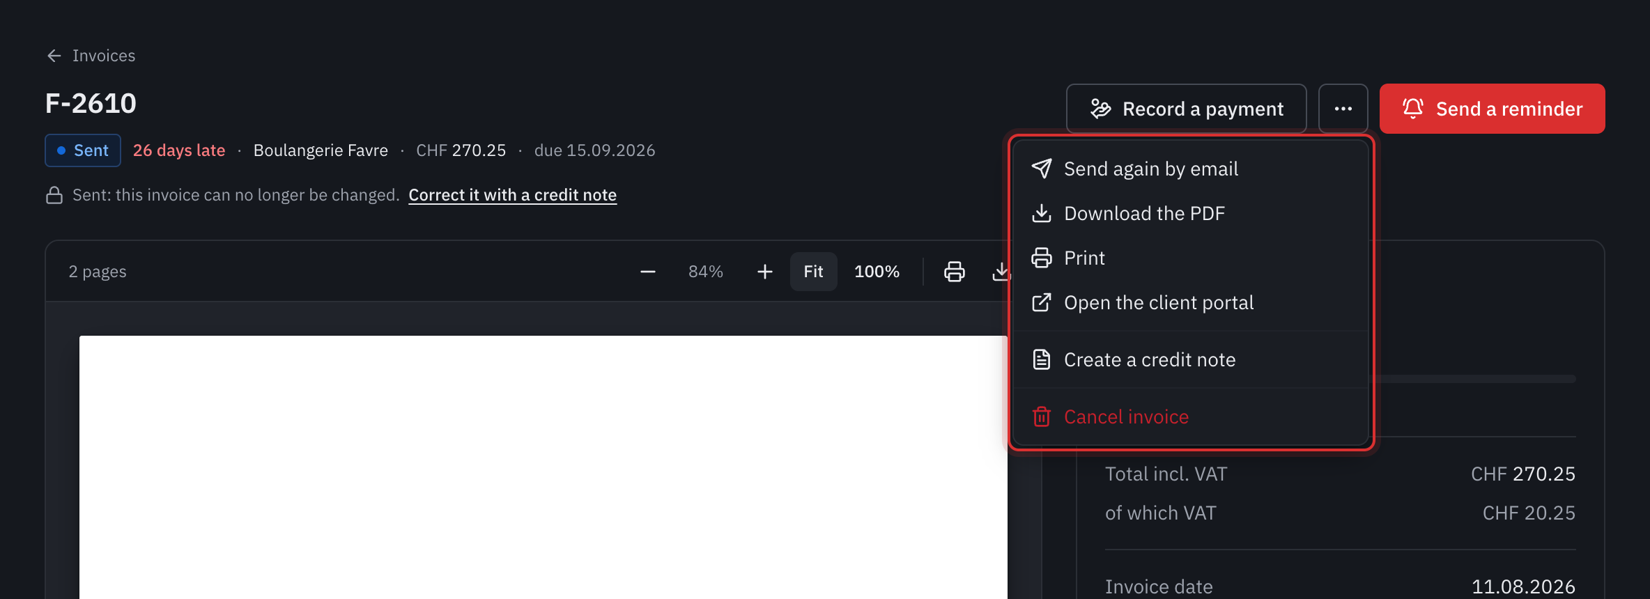This screenshot has height=599, width=1650.
Task: Toggle the three-dot more actions menu
Action: pyautogui.click(x=1343, y=109)
